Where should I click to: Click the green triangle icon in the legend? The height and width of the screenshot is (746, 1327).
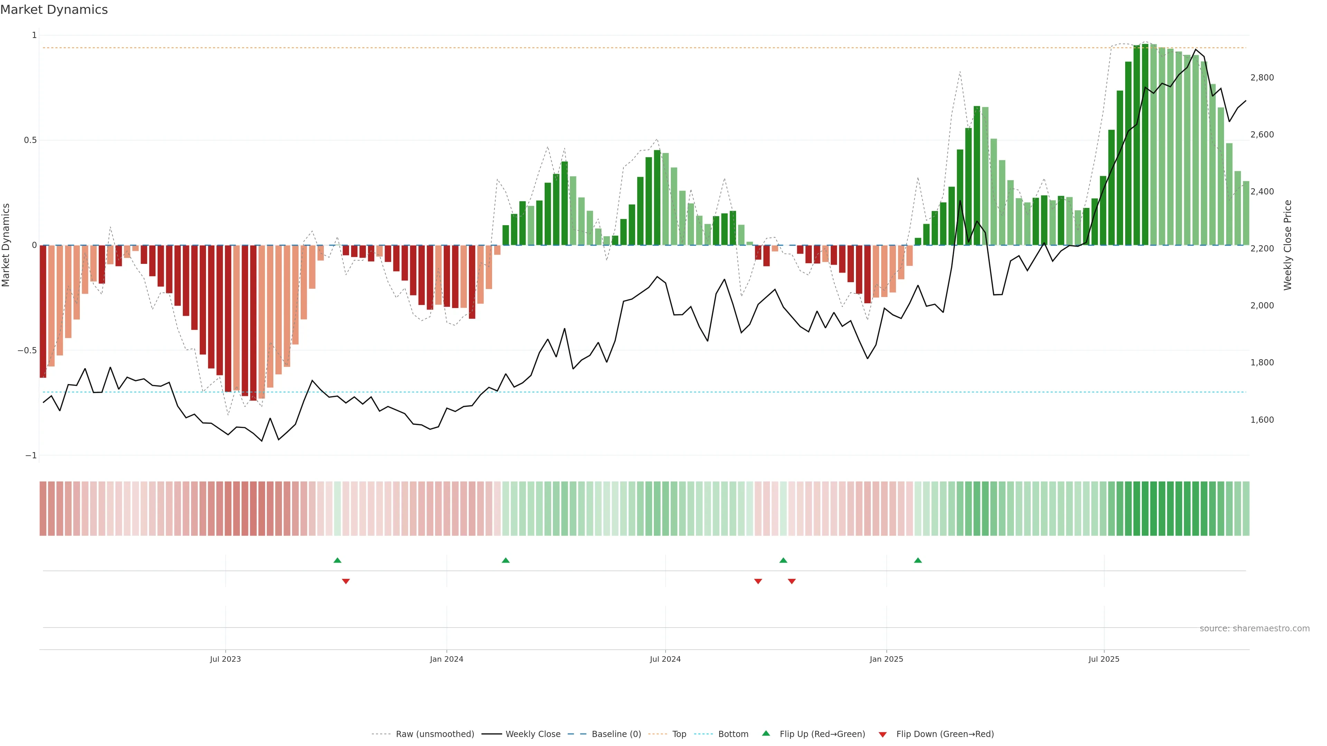click(x=766, y=734)
